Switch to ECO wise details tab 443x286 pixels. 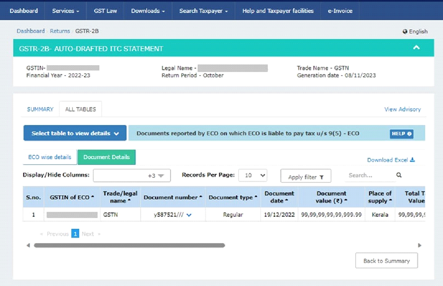click(50, 157)
